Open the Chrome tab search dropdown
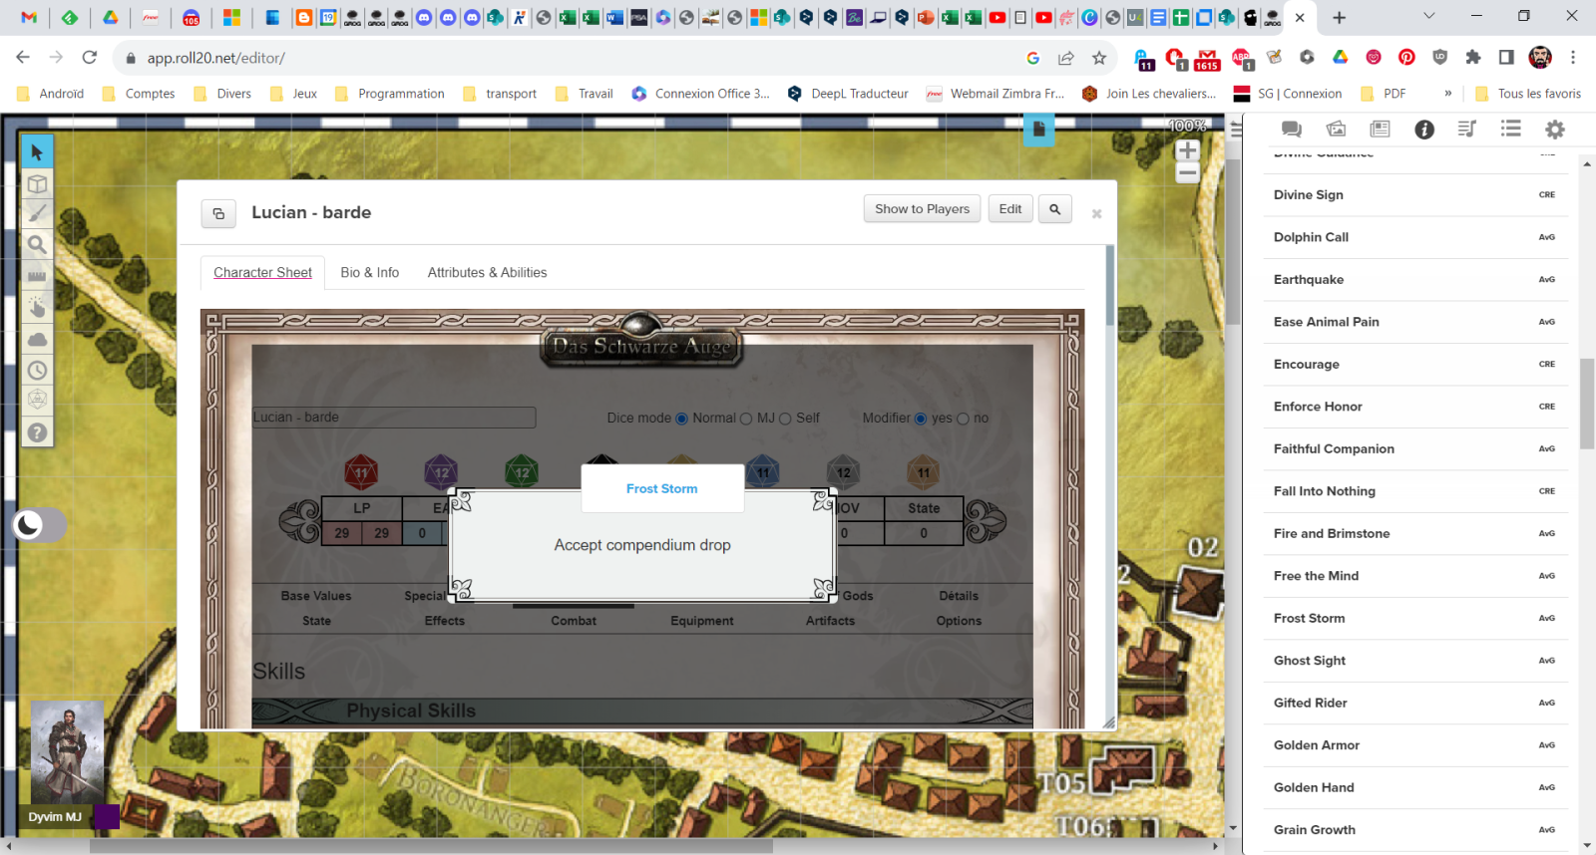Viewport: 1596px width, 855px height. point(1428,17)
